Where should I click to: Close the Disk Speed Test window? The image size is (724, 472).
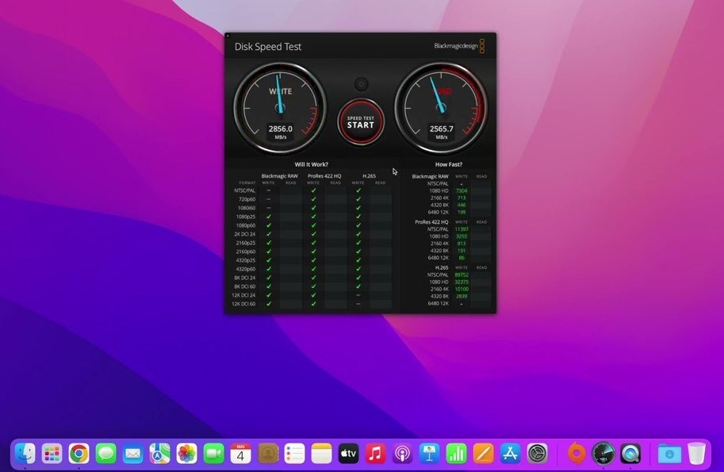pyautogui.click(x=228, y=36)
